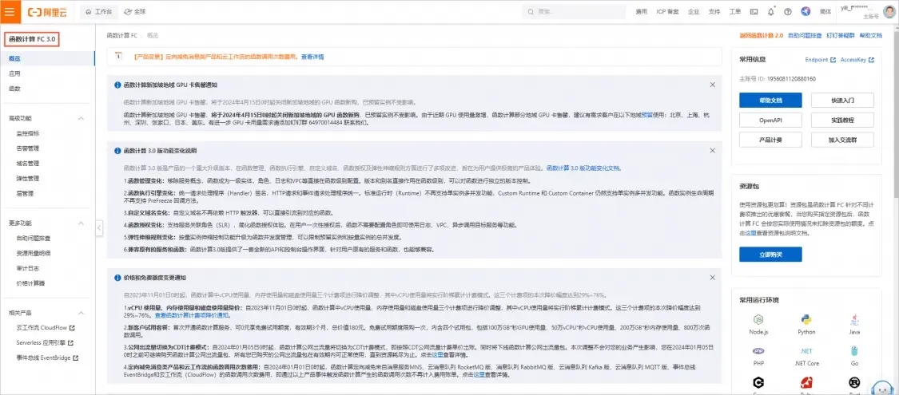Open the 工单 menu
This screenshot has height=395, width=899.
pos(734,11)
